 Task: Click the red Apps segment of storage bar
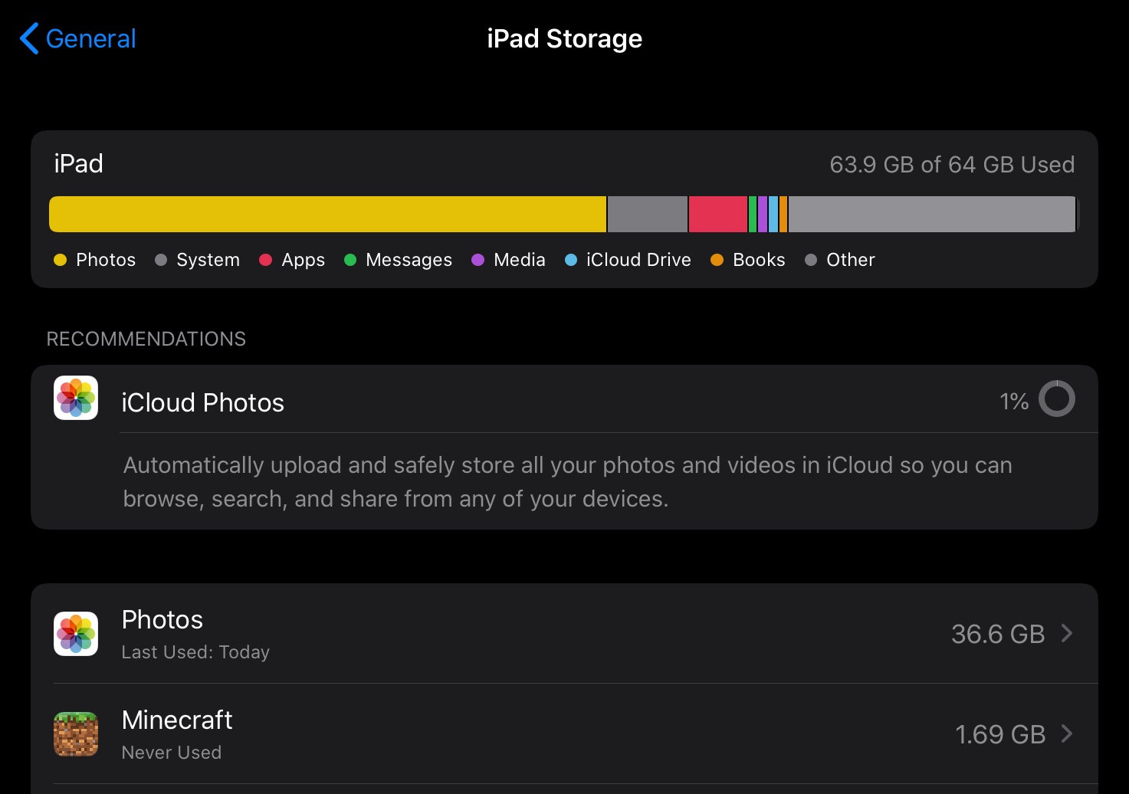coord(717,214)
